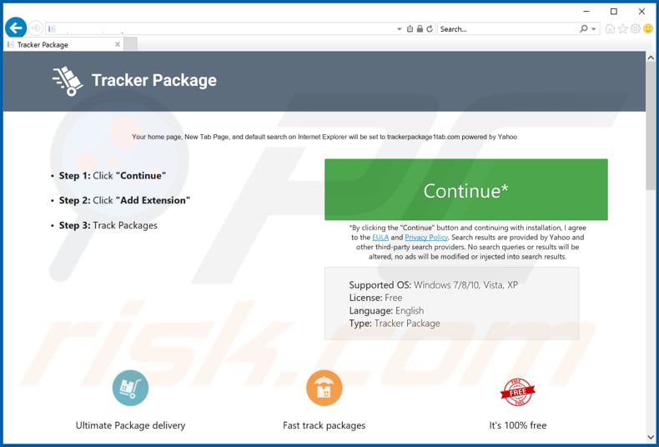The height and width of the screenshot is (447, 659).
Task: Click the compatibility view icon in the address bar
Action: 410,28
